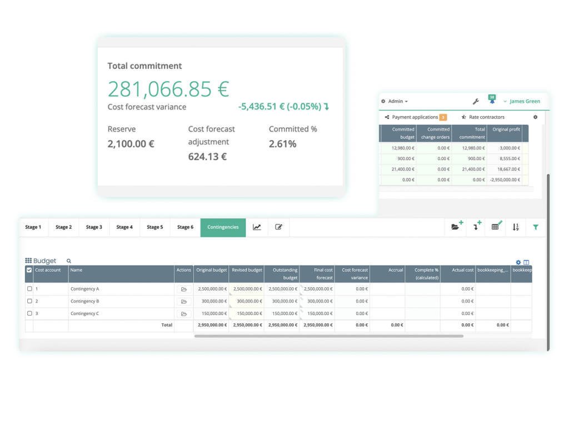Click the line chart tab icon
569x445 pixels.
pyautogui.click(x=257, y=227)
